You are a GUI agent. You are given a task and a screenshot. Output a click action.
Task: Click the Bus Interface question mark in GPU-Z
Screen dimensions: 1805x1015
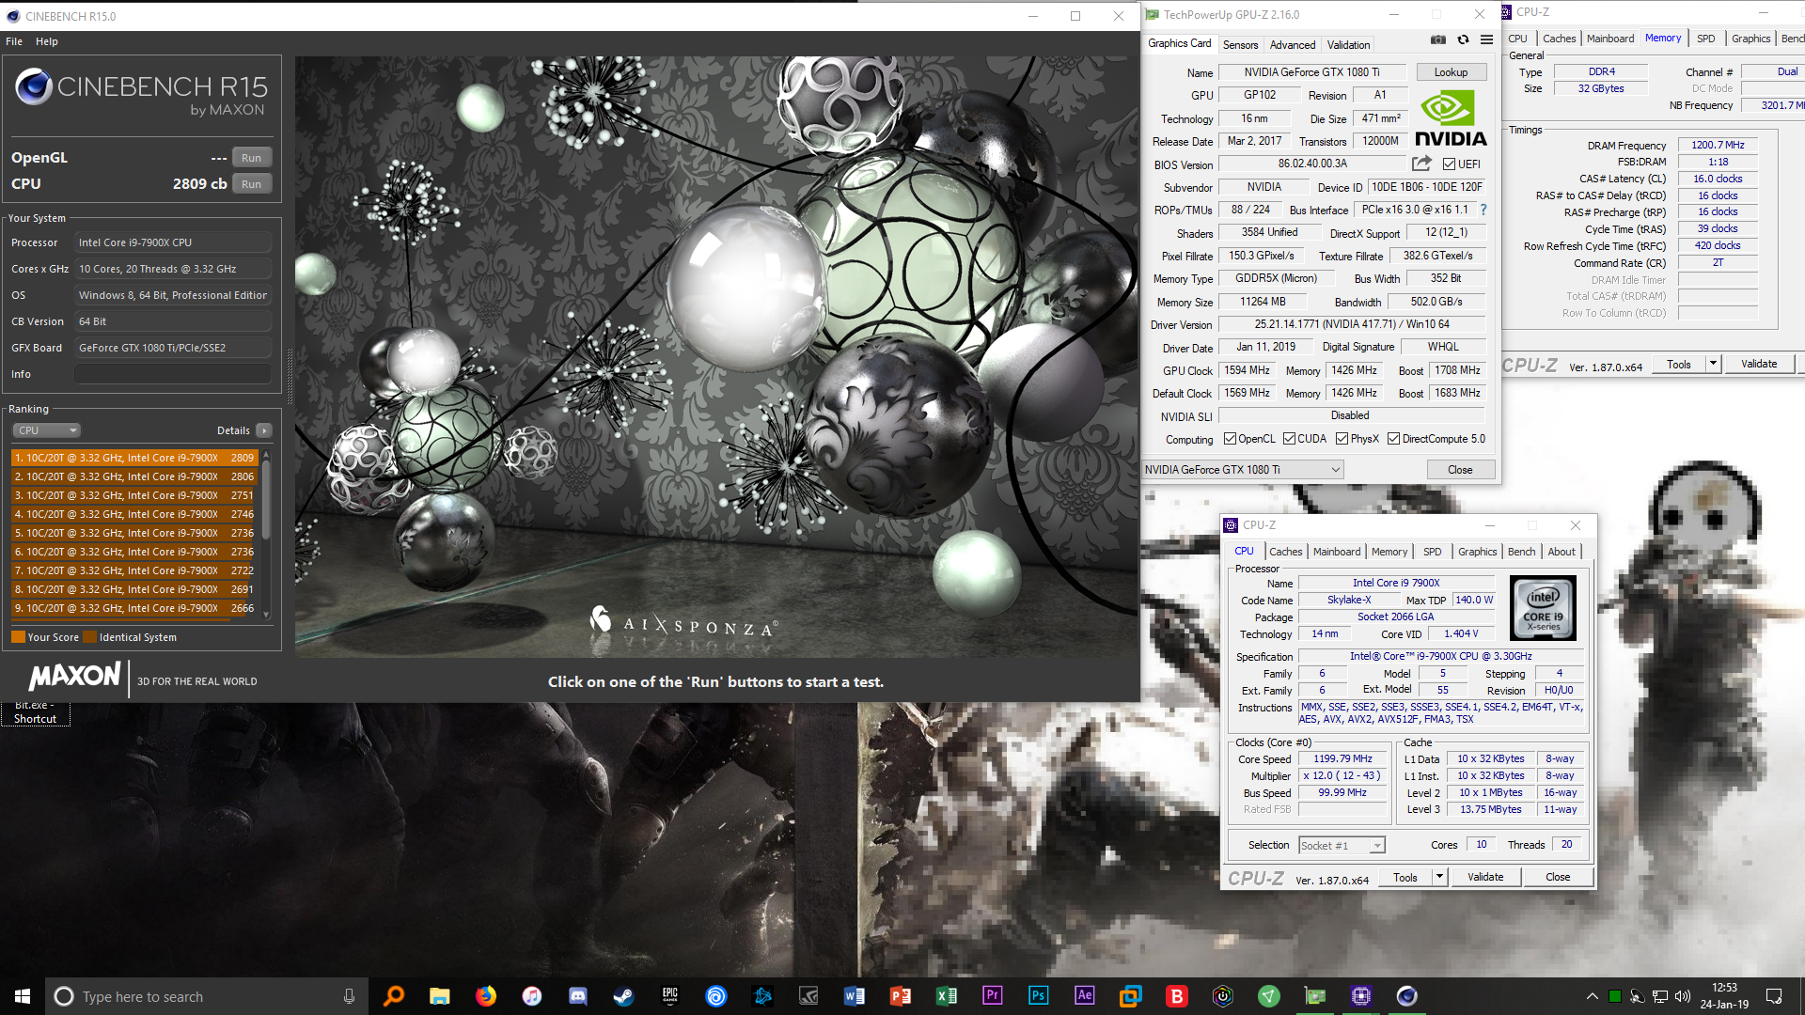pyautogui.click(x=1483, y=210)
